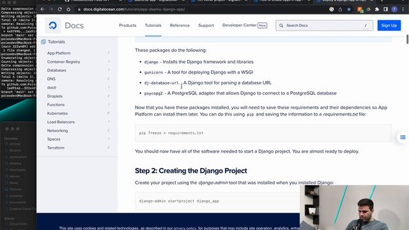
Task: Click the gunicorn package name
Action: pyautogui.click(x=153, y=72)
